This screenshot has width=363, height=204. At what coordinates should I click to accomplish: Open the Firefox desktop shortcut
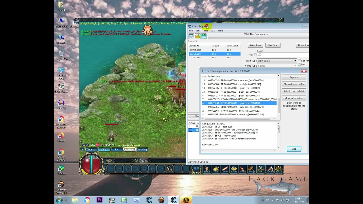point(61,137)
